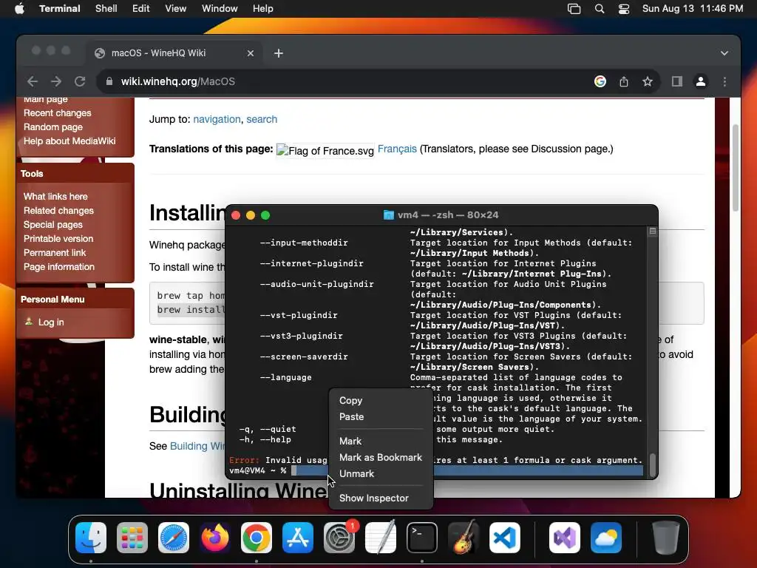Bookmark this page with the star

(x=648, y=81)
